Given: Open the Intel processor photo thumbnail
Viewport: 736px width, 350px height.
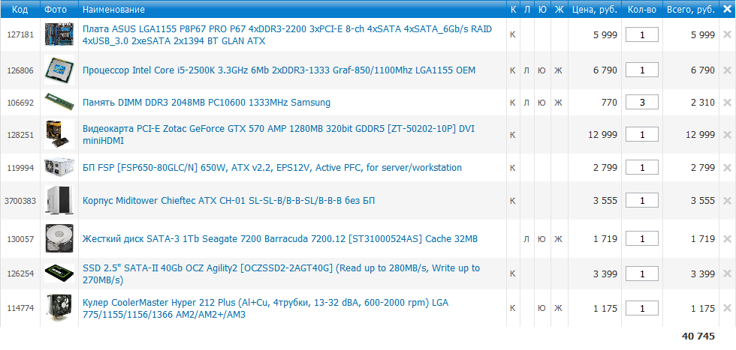Looking at the screenshot, I should click(x=59, y=70).
